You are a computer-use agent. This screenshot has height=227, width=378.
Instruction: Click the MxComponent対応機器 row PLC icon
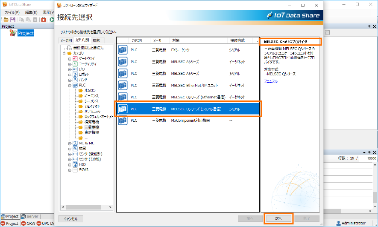[123, 120]
